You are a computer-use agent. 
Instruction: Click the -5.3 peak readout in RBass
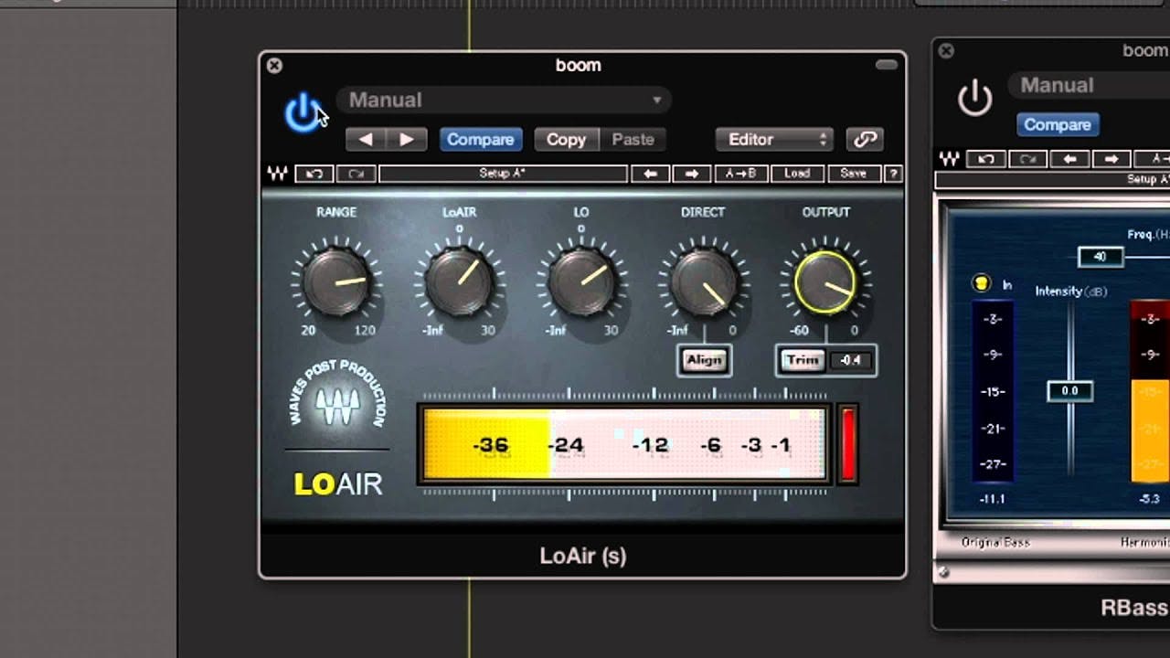[1150, 499]
